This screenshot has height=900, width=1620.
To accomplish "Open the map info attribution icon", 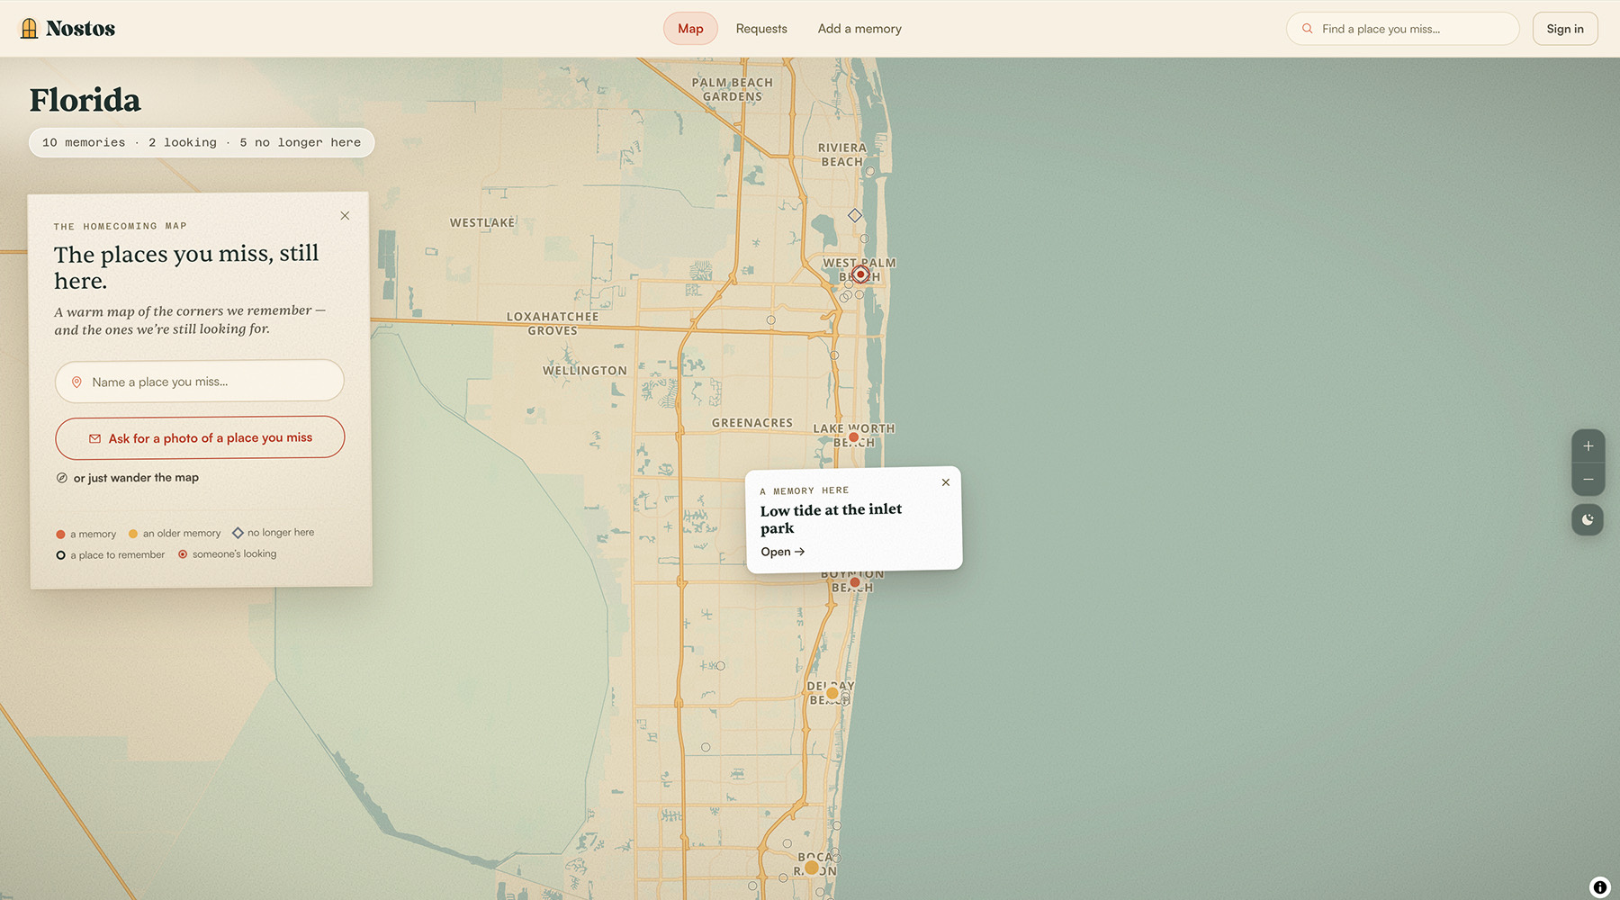I will (x=1599, y=887).
